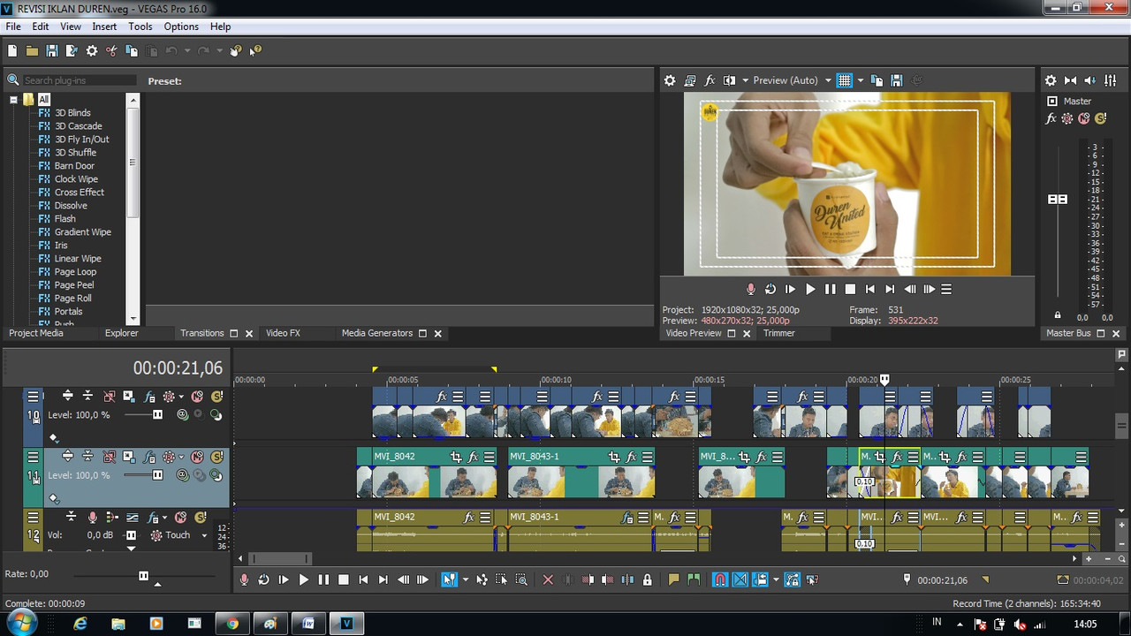Solo video track 11
The image size is (1131, 636).
[216, 457]
